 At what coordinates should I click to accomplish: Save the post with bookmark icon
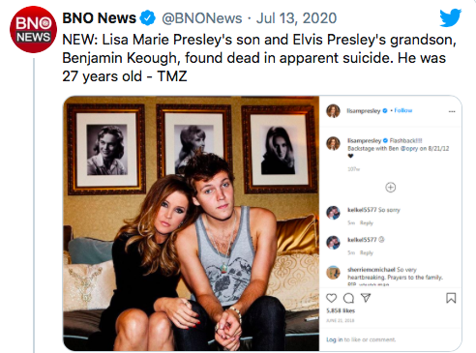451,298
